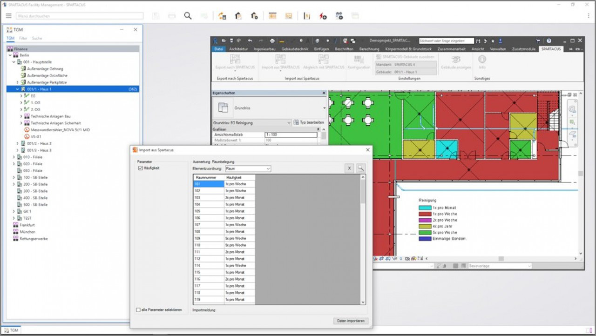Image resolution: width=596 pixels, height=336 pixels.
Task: Open the Grundriss type selector dropdown arrow
Action: click(324, 108)
